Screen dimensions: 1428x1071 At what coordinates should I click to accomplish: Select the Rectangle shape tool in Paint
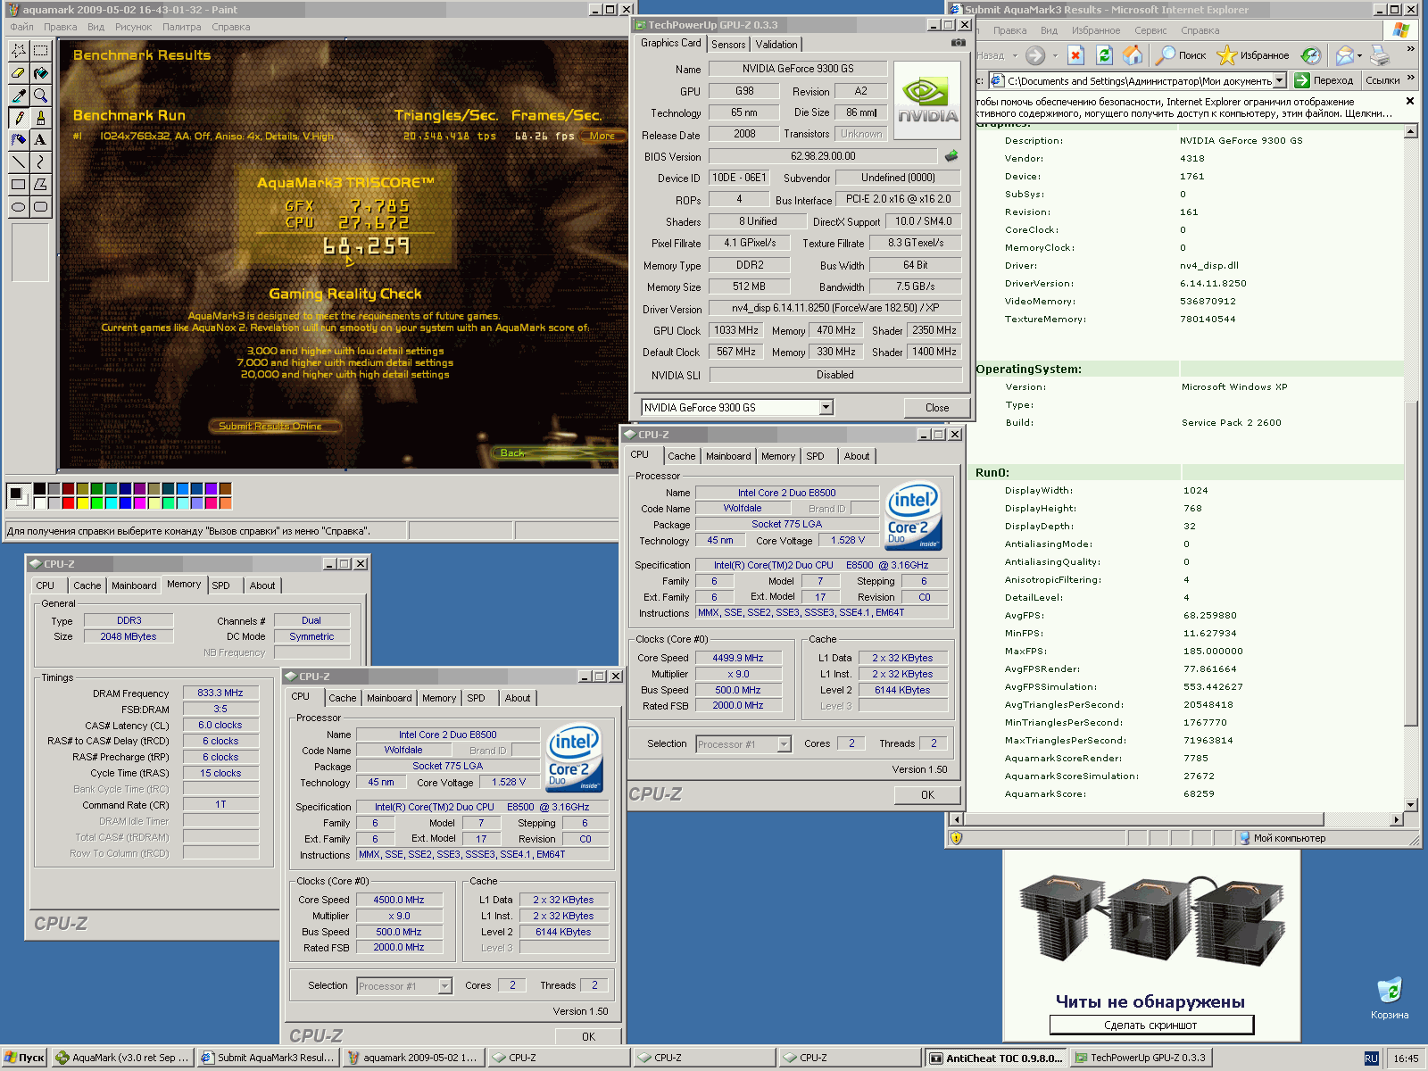tap(19, 185)
